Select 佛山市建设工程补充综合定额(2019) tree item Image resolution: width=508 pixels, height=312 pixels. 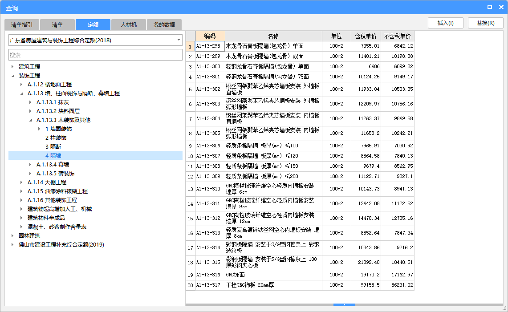pyautogui.click(x=61, y=245)
